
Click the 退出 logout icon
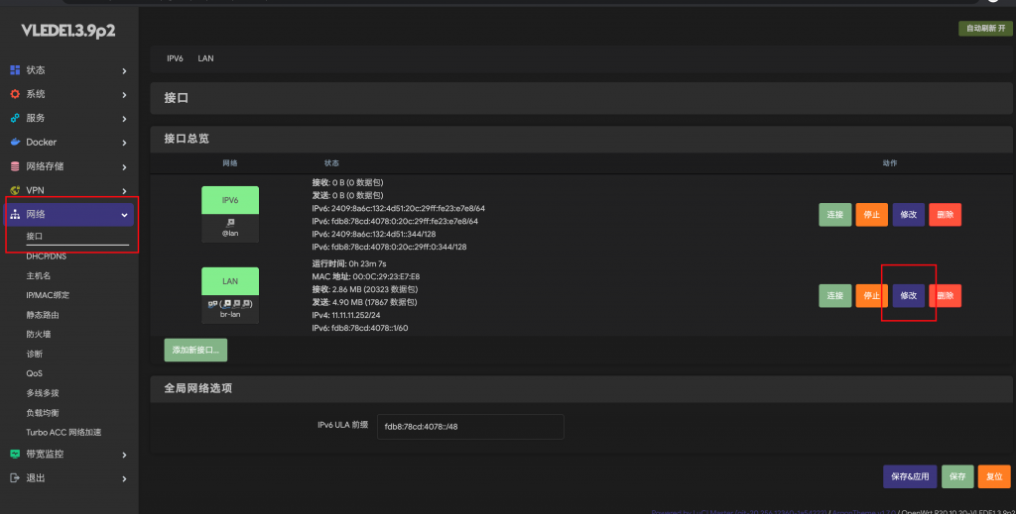15,477
